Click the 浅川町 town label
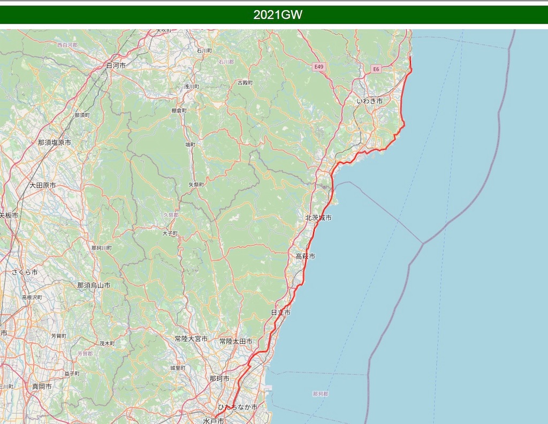Image resolution: width=548 pixels, height=424 pixels. tap(192, 86)
